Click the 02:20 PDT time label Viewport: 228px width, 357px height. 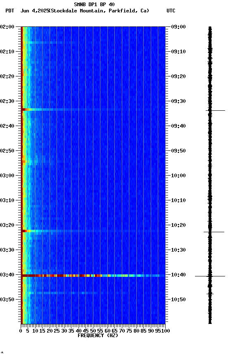click(7, 76)
